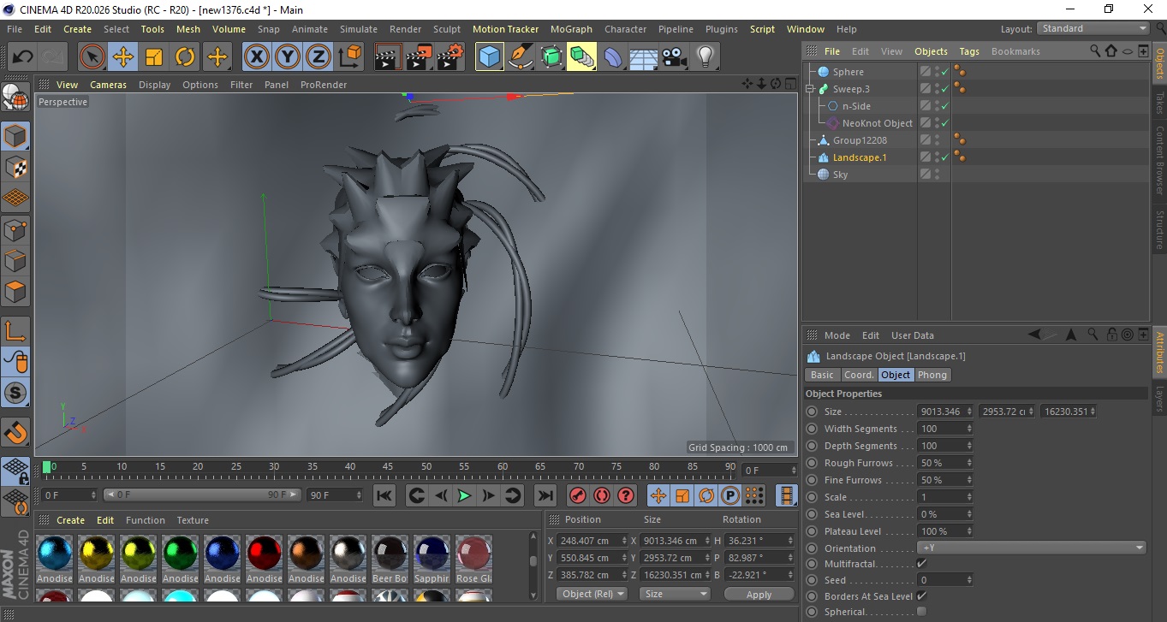Viewport: 1167px width, 622px height.
Task: Click the Width Segments stepper arrows
Action: click(x=969, y=429)
